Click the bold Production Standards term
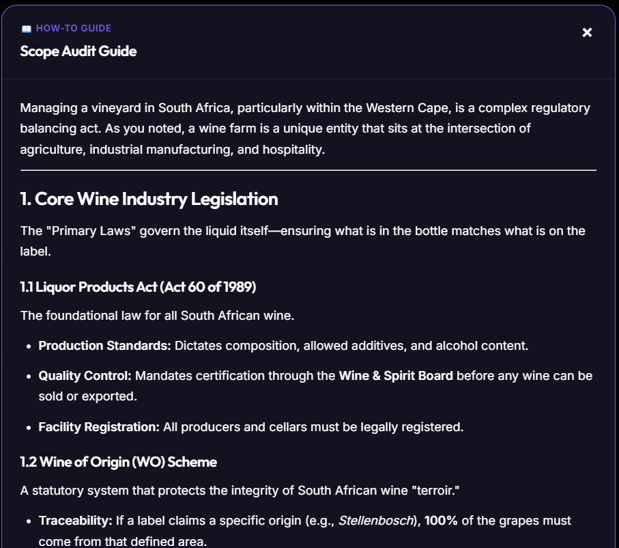The height and width of the screenshot is (548, 619). 104,346
